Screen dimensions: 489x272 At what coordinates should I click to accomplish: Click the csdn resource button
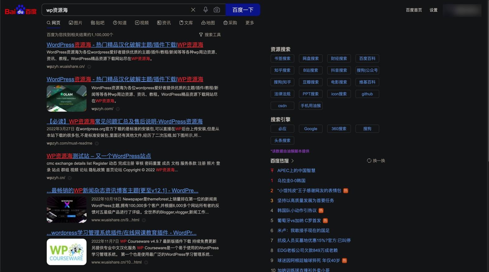point(282,106)
